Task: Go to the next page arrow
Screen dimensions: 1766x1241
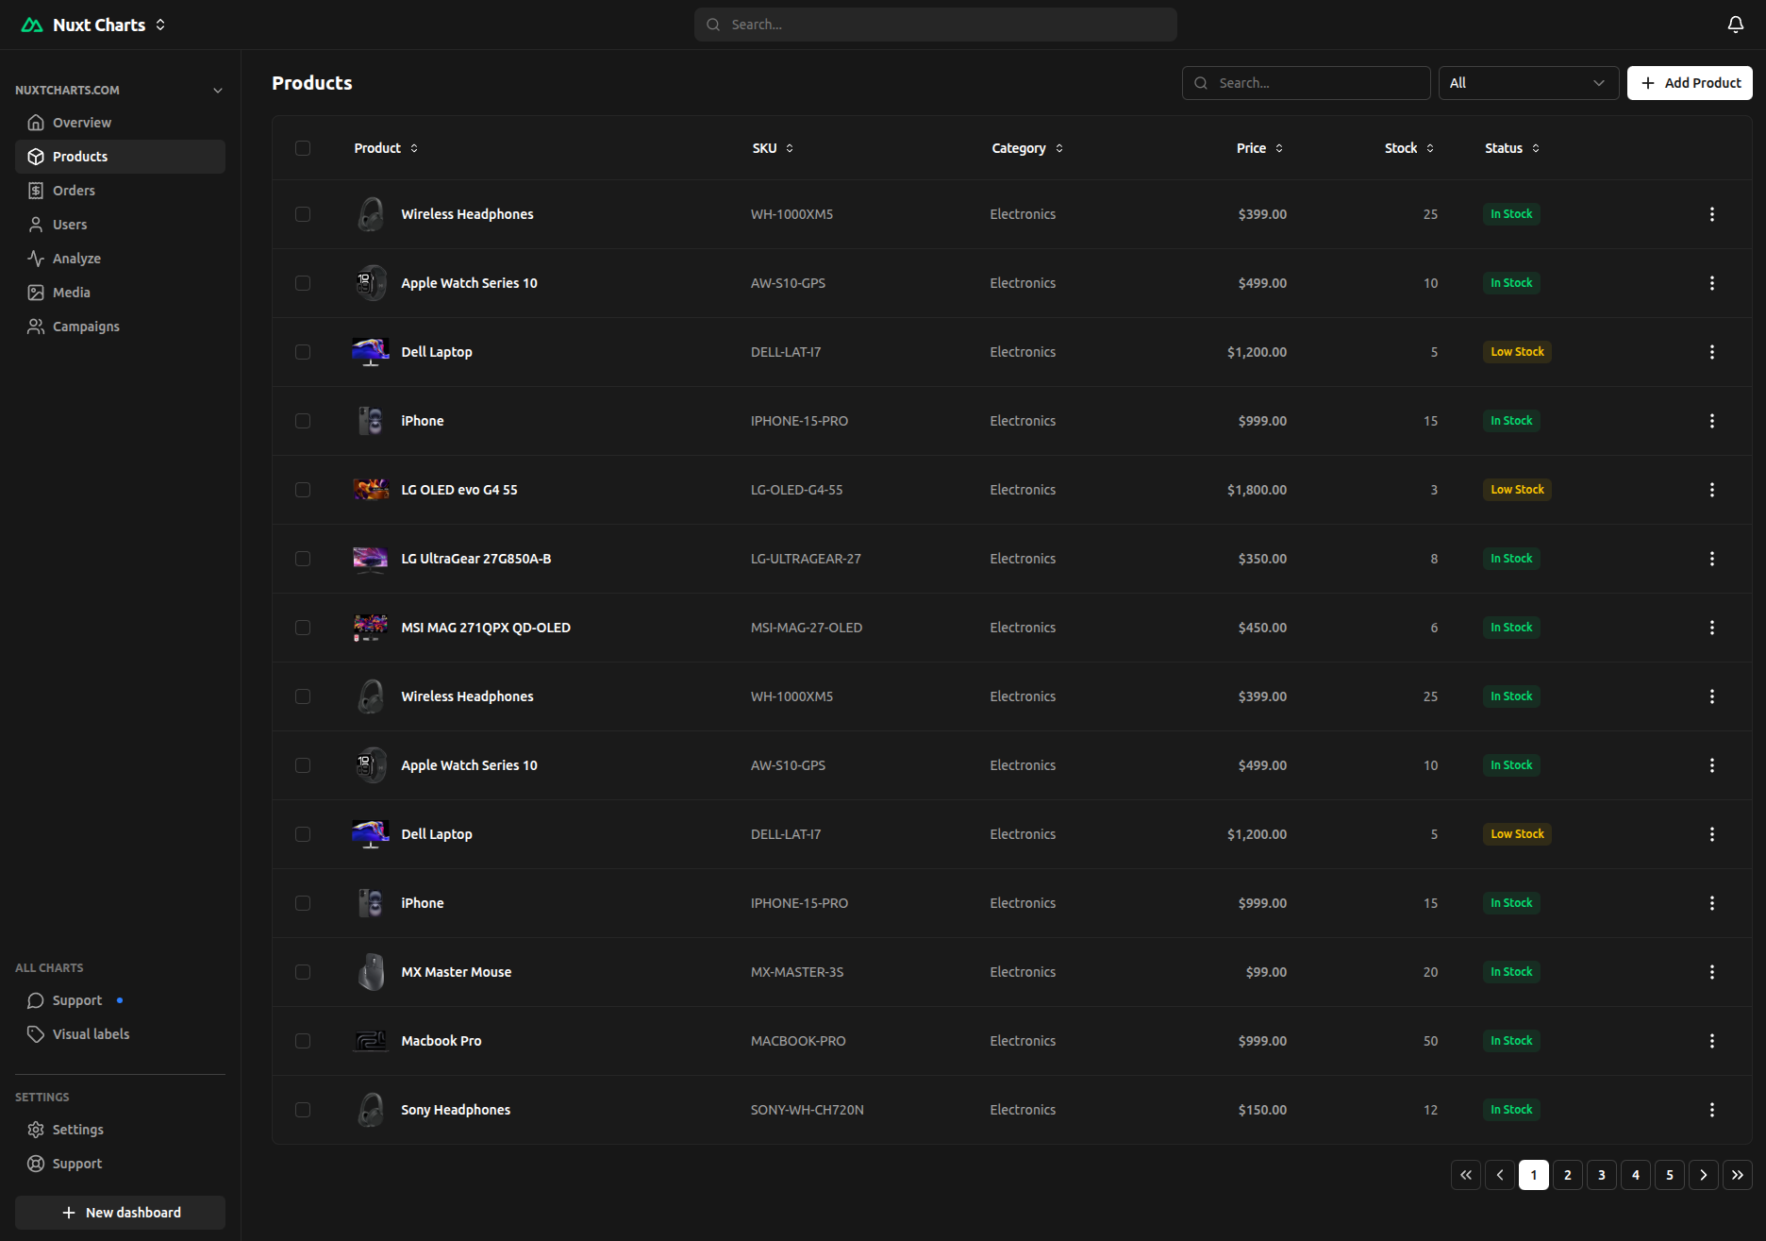Action: coord(1703,1175)
